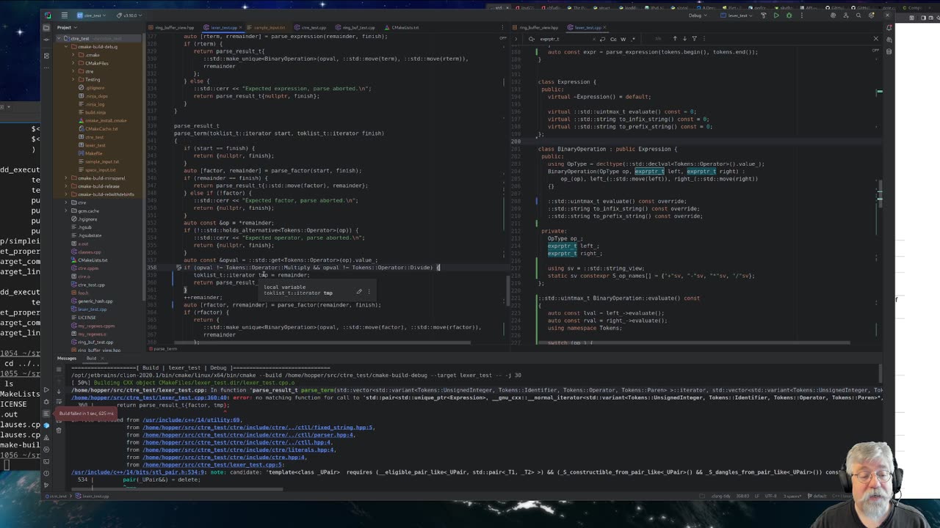Select ring_buf_test.cpp in project tree

92,342
